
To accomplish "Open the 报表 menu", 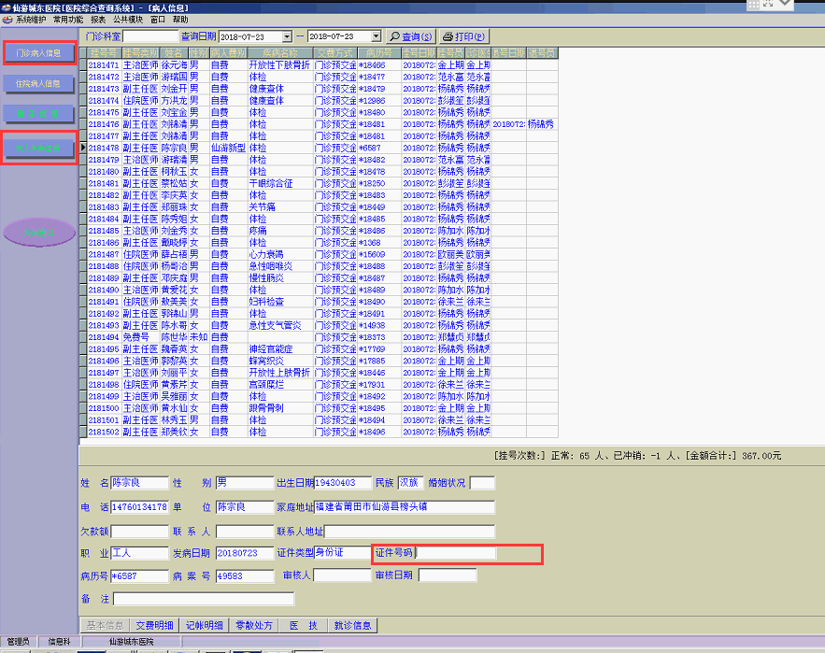I will tap(98, 20).
